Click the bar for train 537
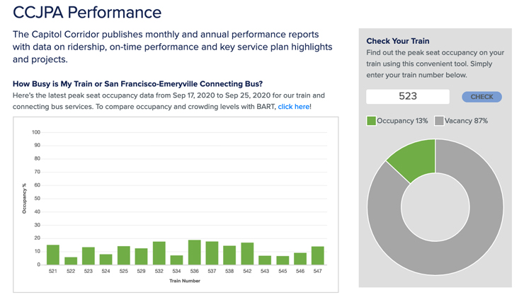The width and height of the screenshot is (524, 297). click(x=212, y=253)
